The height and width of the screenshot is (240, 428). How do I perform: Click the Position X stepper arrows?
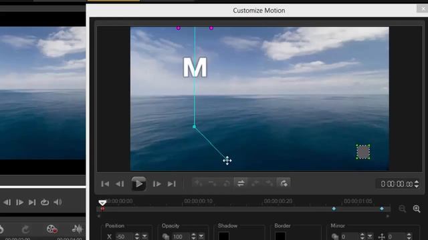click(x=136, y=237)
